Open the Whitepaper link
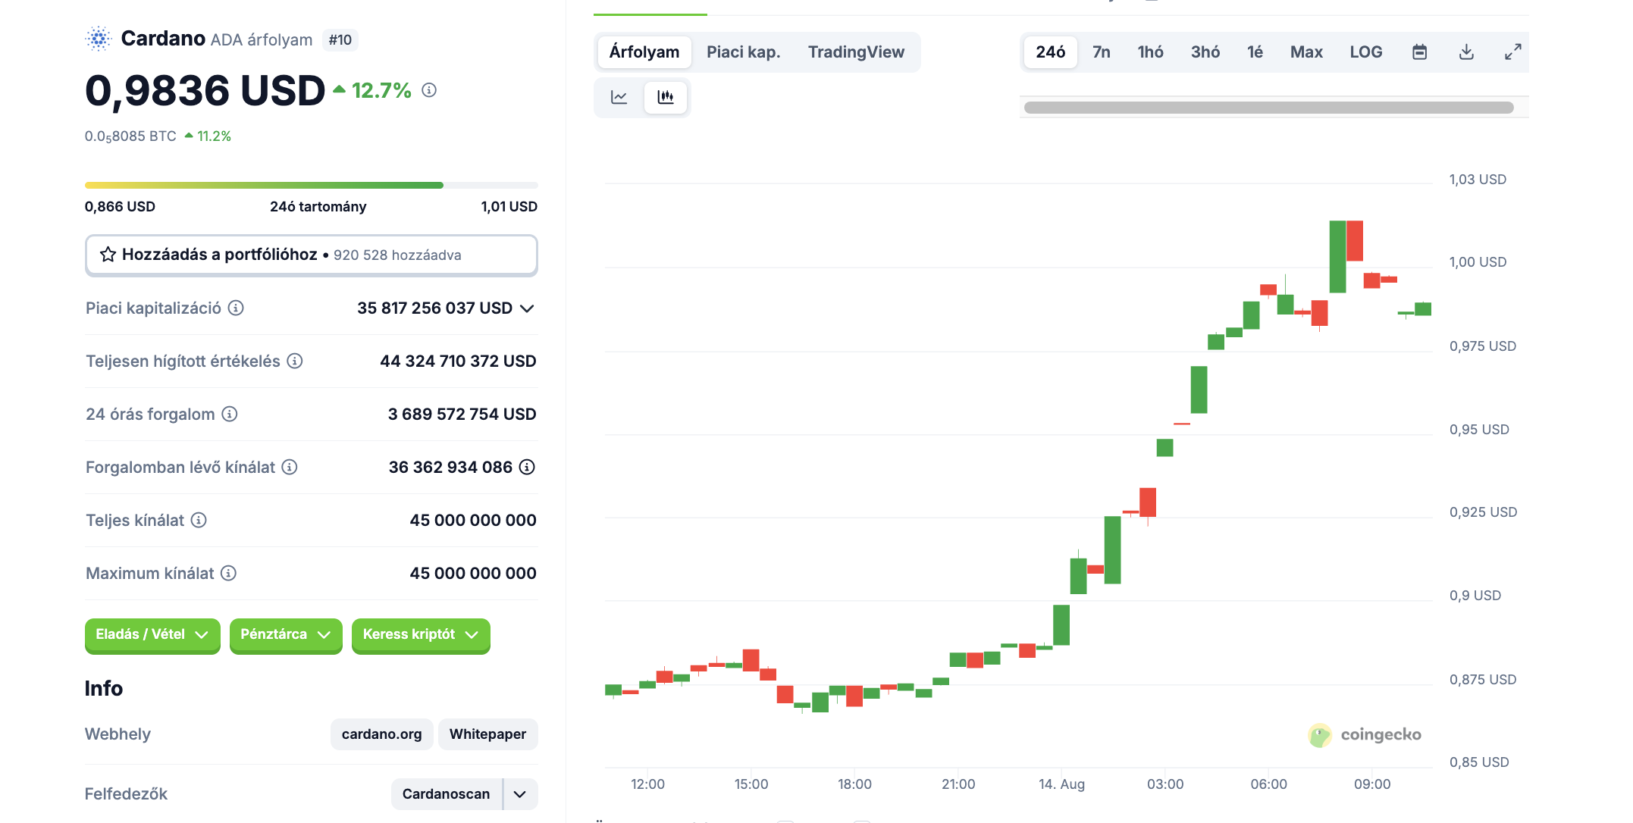1633x823 pixels. pyautogui.click(x=487, y=734)
